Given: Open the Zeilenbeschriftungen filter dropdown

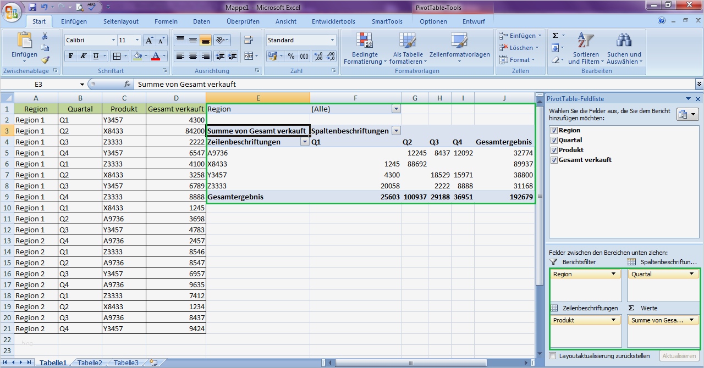Looking at the screenshot, I should (x=305, y=142).
